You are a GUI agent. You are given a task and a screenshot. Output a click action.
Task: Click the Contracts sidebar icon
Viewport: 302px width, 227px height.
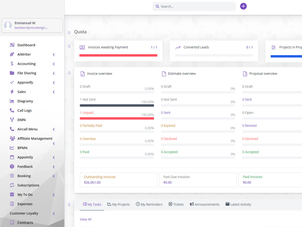click(x=12, y=222)
